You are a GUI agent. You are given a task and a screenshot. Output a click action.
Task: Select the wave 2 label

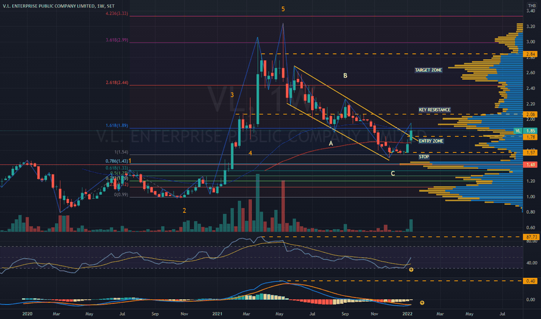(184, 211)
